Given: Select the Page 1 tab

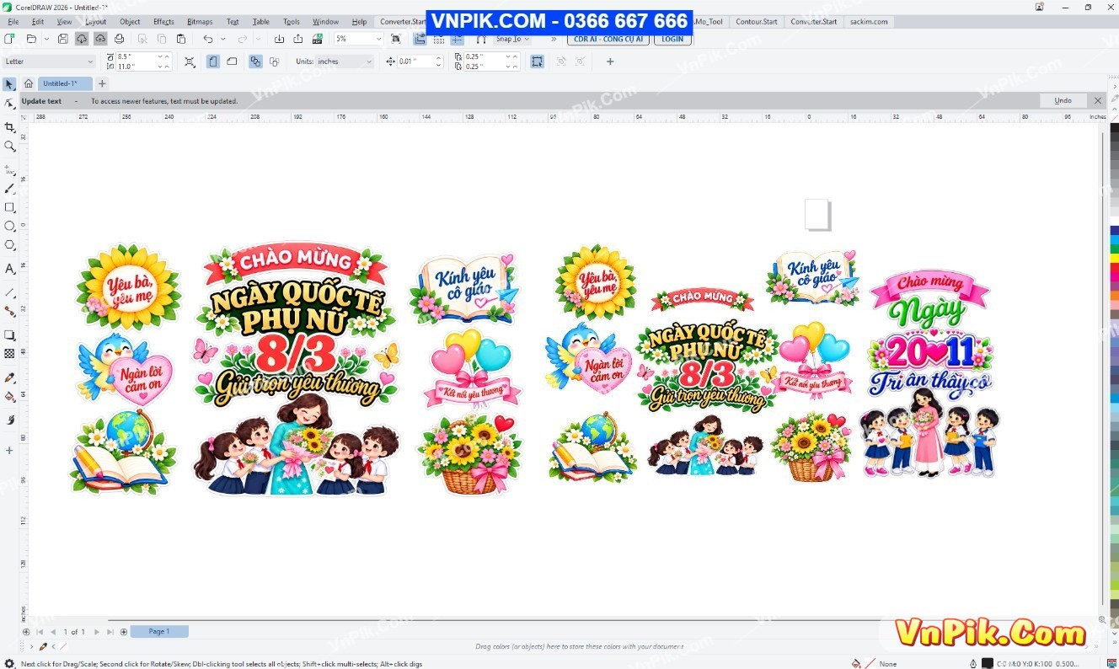Looking at the screenshot, I should (x=159, y=631).
